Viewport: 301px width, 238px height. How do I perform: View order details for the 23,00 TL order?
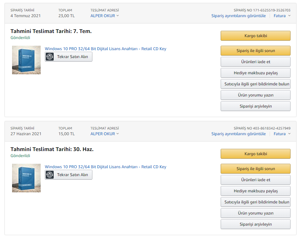tap(238, 16)
